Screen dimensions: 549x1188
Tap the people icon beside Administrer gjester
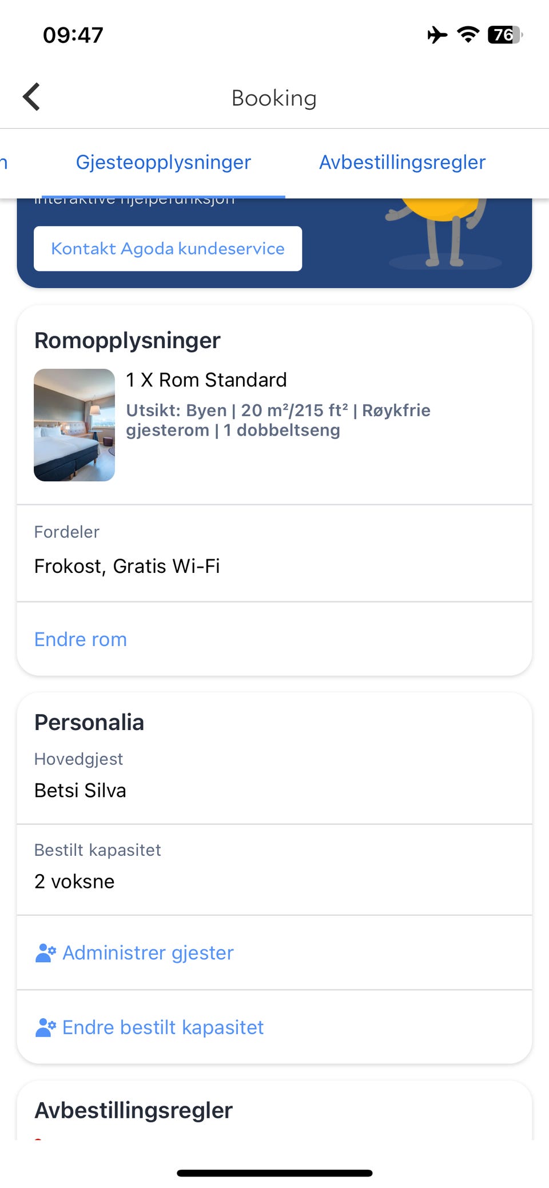pyautogui.click(x=46, y=952)
